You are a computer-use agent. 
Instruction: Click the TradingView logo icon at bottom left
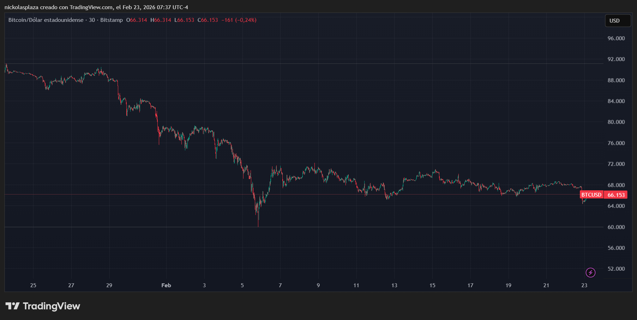point(12,306)
